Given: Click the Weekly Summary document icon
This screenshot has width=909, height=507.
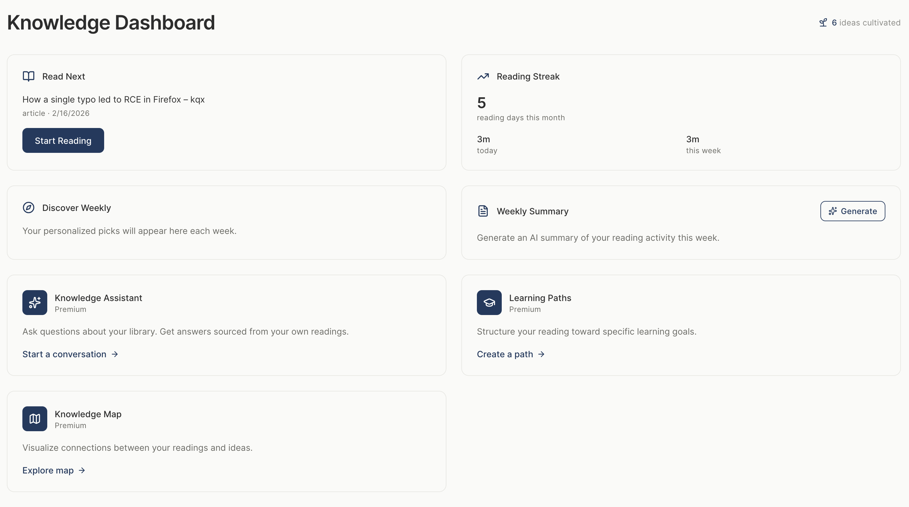Looking at the screenshot, I should click(483, 211).
